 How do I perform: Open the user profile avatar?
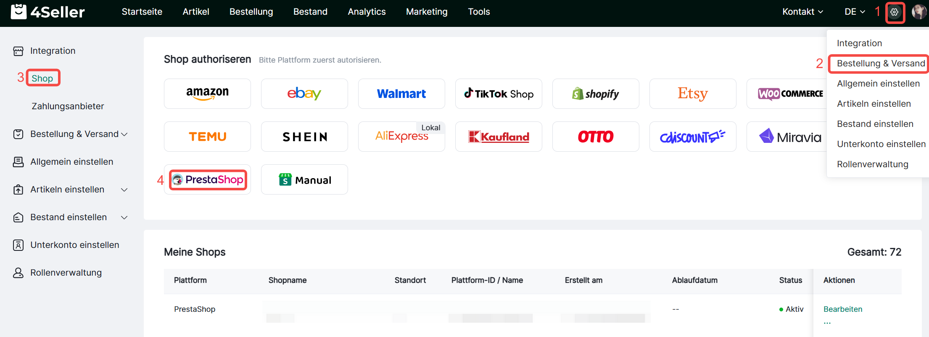pos(918,12)
